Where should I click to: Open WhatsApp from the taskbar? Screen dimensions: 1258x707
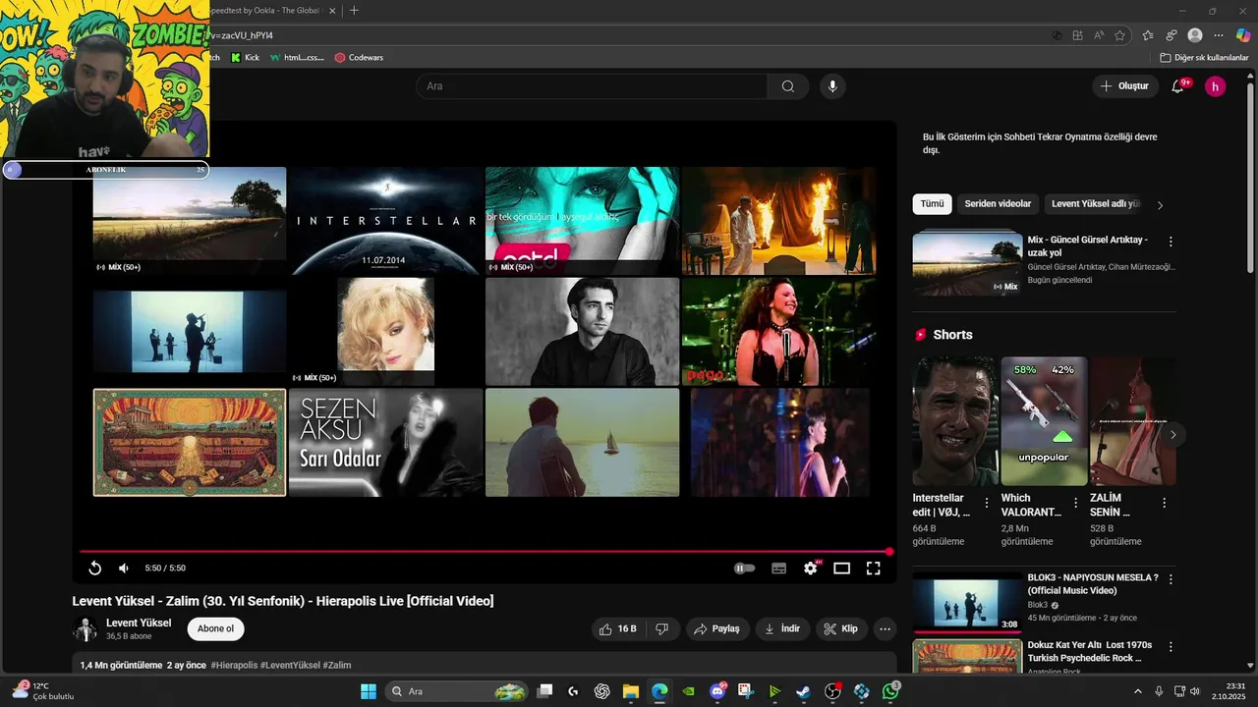coord(890,691)
